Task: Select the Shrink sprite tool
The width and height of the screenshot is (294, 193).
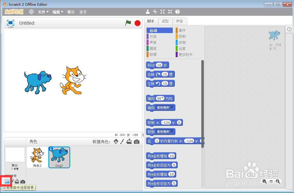Action: click(170, 12)
